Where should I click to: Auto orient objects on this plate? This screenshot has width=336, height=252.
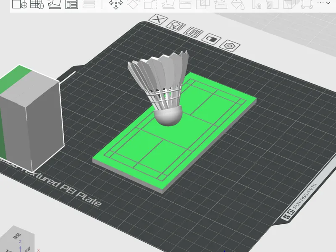point(176,26)
